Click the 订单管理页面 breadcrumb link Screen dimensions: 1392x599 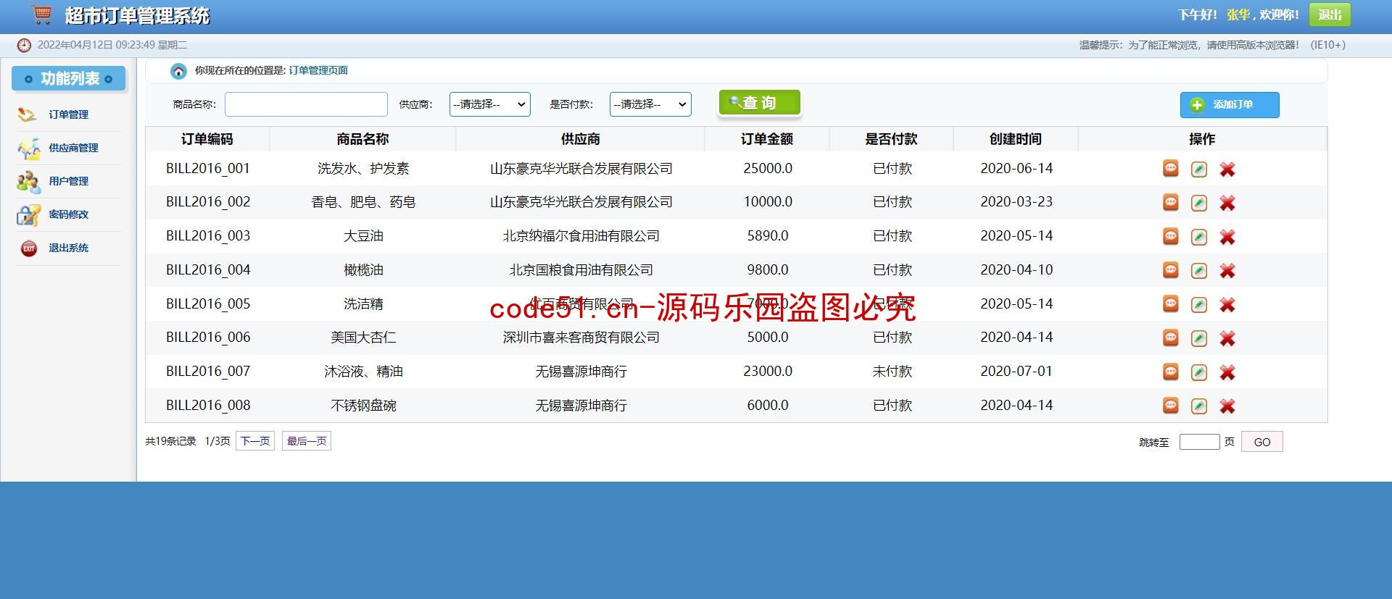point(318,70)
